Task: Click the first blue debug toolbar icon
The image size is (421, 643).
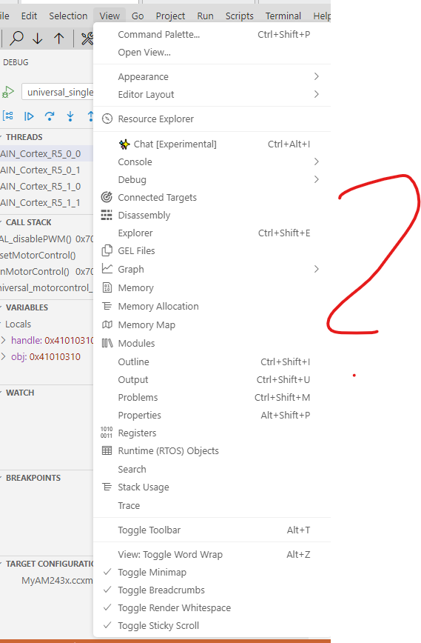Action: (8, 116)
